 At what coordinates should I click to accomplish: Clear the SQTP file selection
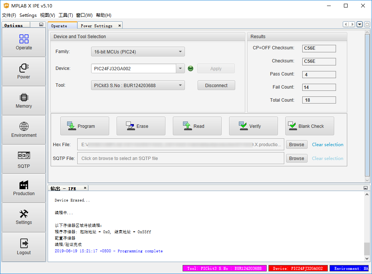pyautogui.click(x=327, y=158)
